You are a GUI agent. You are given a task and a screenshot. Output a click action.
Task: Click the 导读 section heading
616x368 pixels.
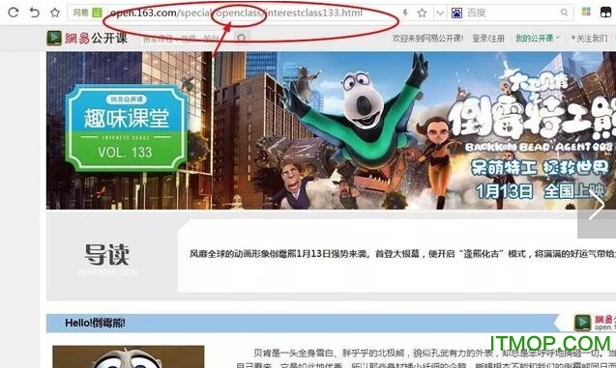coord(106,255)
